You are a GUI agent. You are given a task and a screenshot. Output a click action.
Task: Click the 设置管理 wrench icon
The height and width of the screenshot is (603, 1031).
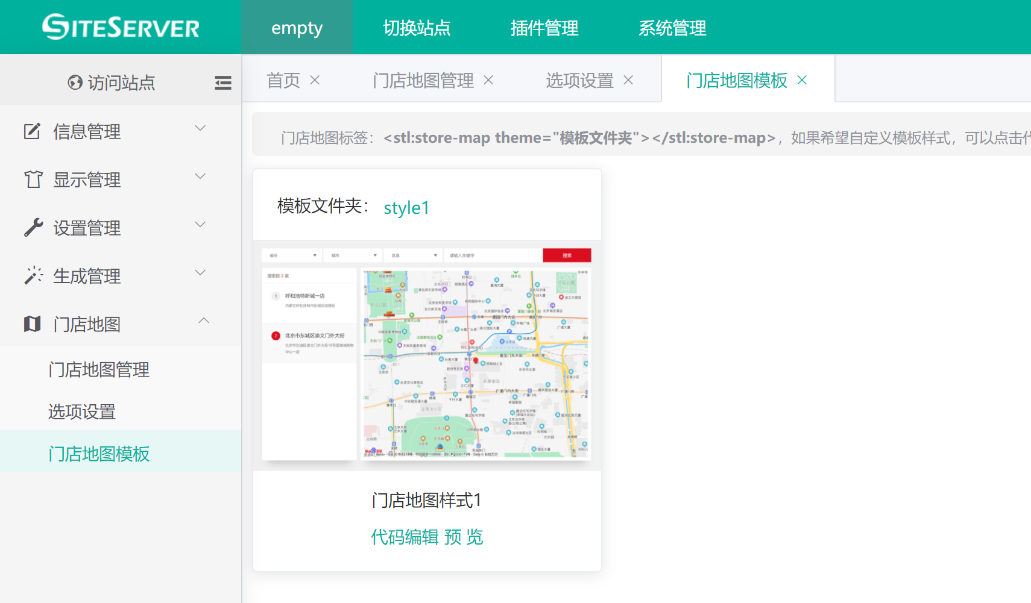coord(33,228)
